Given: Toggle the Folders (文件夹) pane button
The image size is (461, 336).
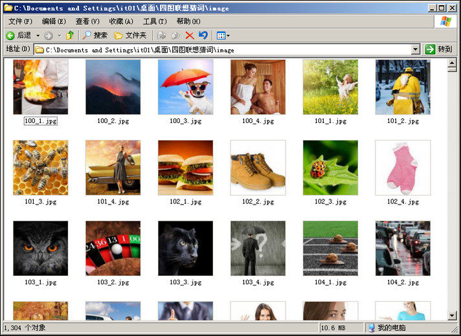Looking at the screenshot, I should 130,36.
